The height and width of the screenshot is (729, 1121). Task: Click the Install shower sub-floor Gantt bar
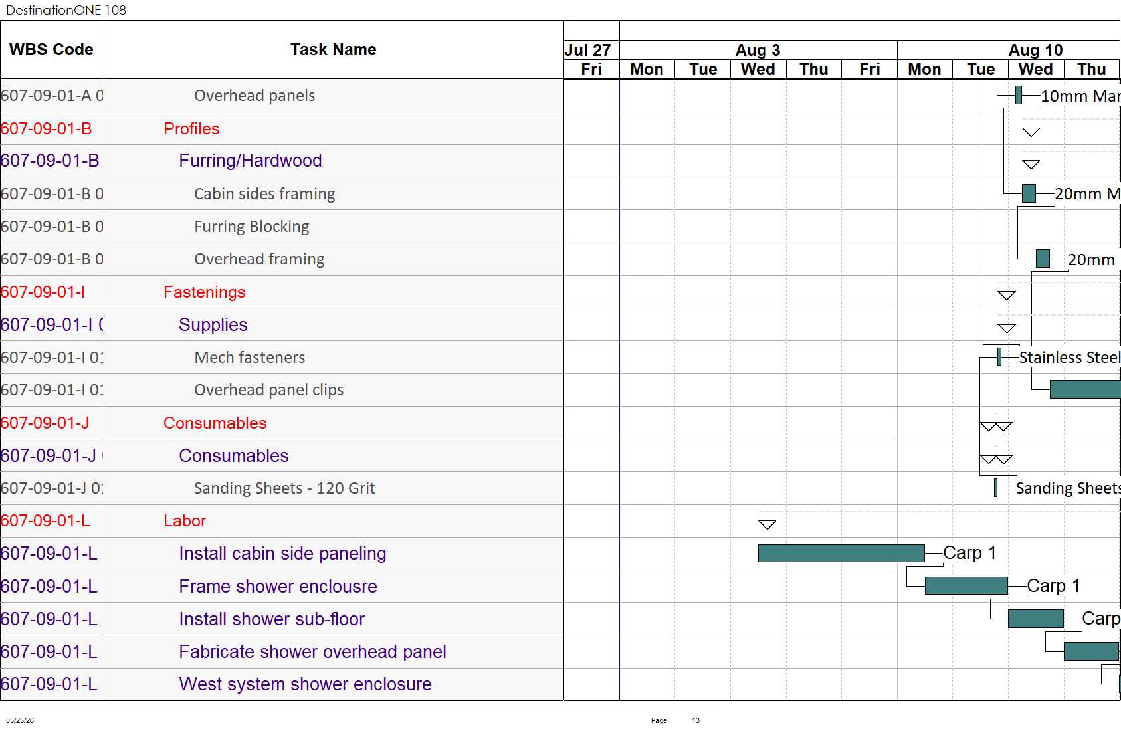1036,619
